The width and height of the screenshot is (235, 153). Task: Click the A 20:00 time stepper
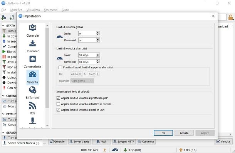(x=98, y=74)
